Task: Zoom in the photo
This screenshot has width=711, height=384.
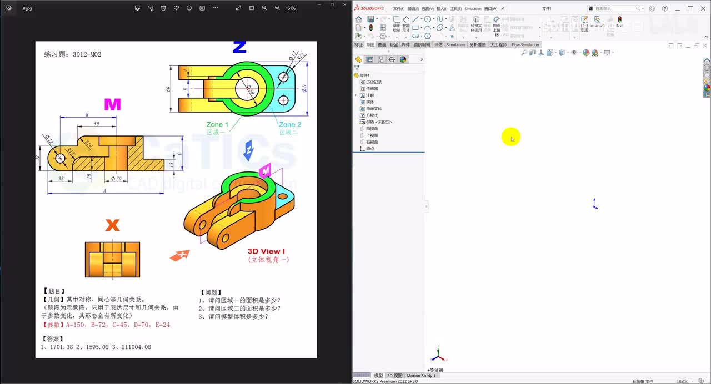Action: [x=277, y=8]
